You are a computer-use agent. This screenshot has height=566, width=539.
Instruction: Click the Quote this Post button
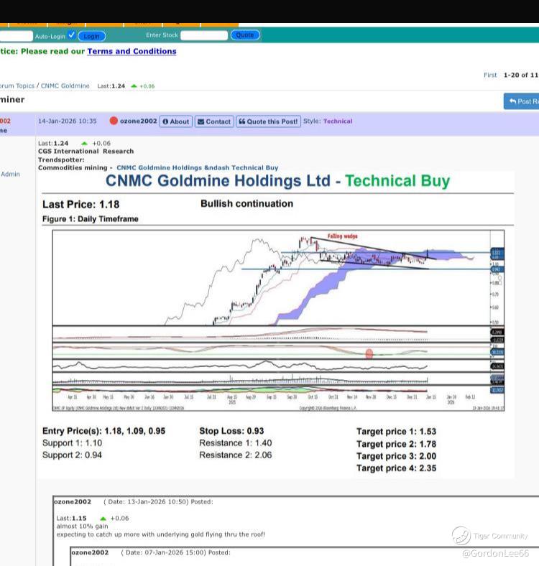coord(268,121)
